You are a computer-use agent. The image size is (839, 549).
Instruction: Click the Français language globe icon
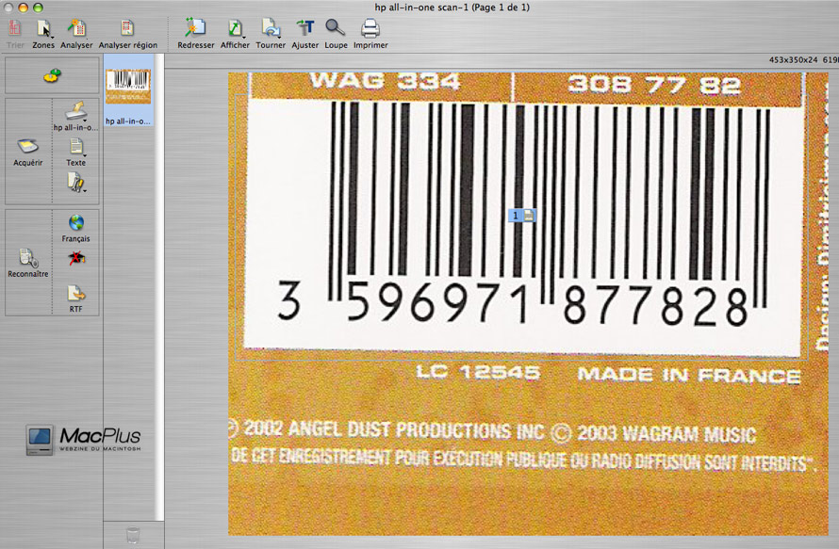76,223
